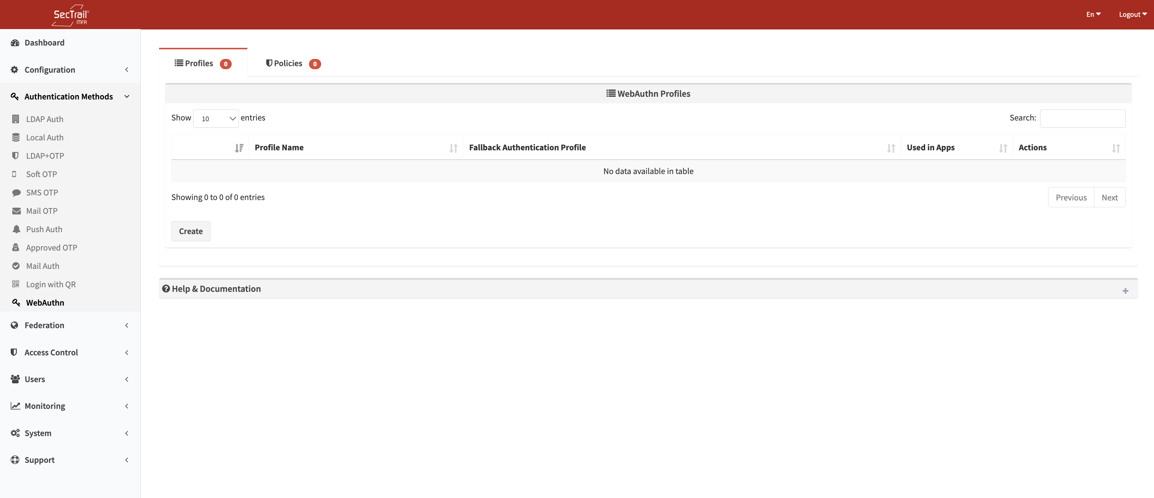Image resolution: width=1154 pixels, height=498 pixels.
Task: Click the envelope icon for Mail OTP
Action: pyautogui.click(x=16, y=211)
